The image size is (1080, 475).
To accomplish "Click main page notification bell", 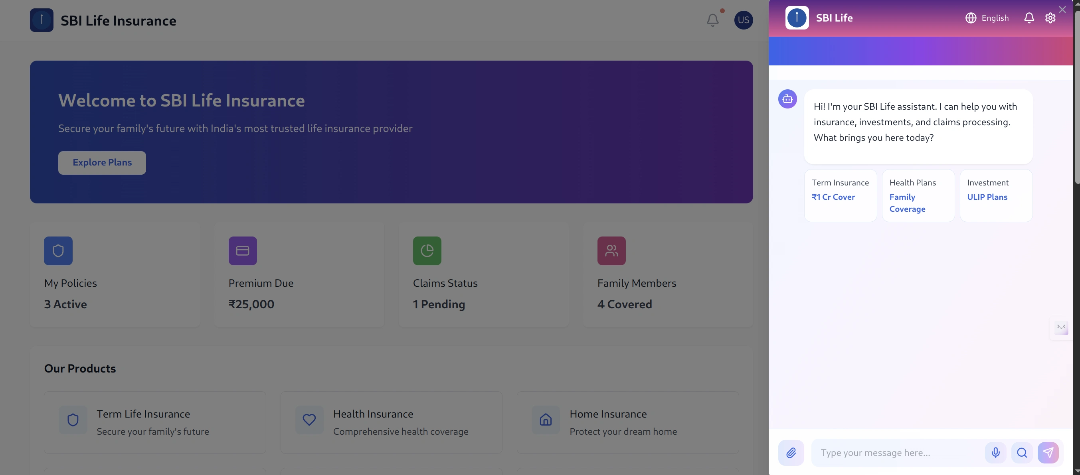I will click(712, 20).
